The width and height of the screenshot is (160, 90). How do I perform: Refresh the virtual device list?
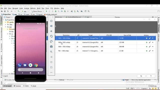coord(141,76)
